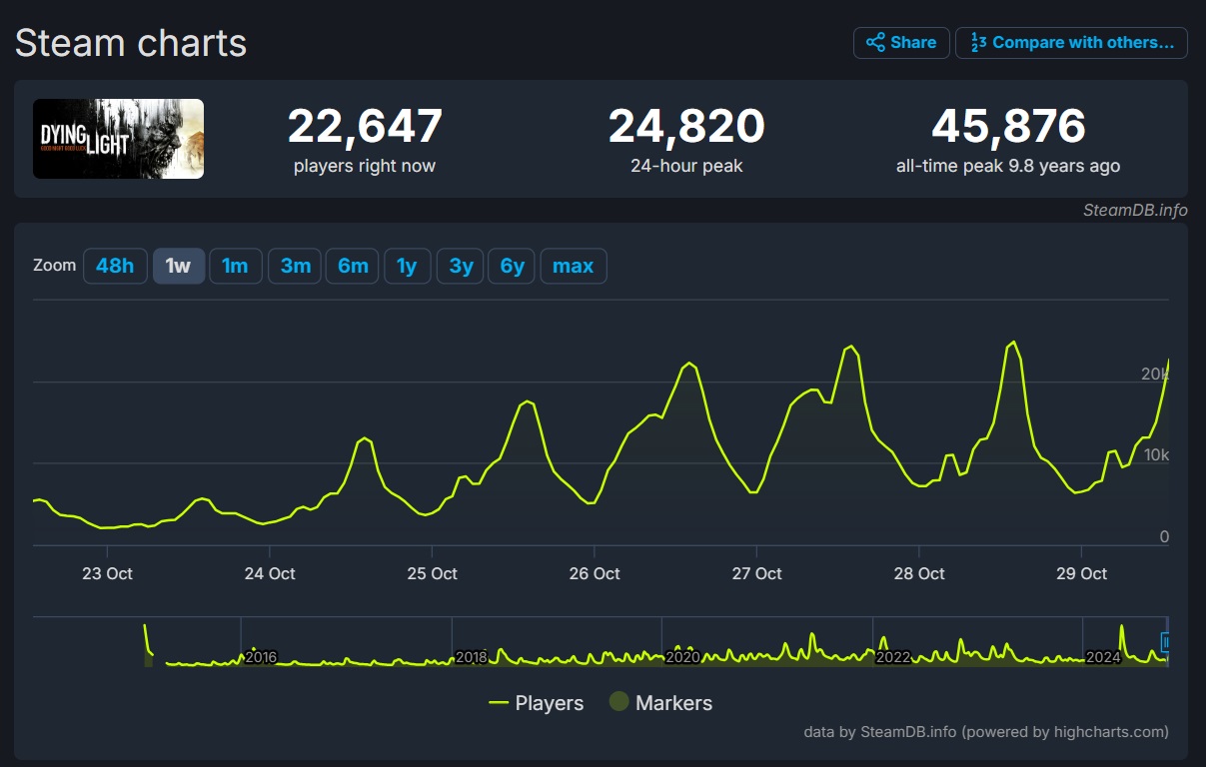The image size is (1206, 767).
Task: Click the 24,820 24-hour peak figure
Action: tap(686, 127)
